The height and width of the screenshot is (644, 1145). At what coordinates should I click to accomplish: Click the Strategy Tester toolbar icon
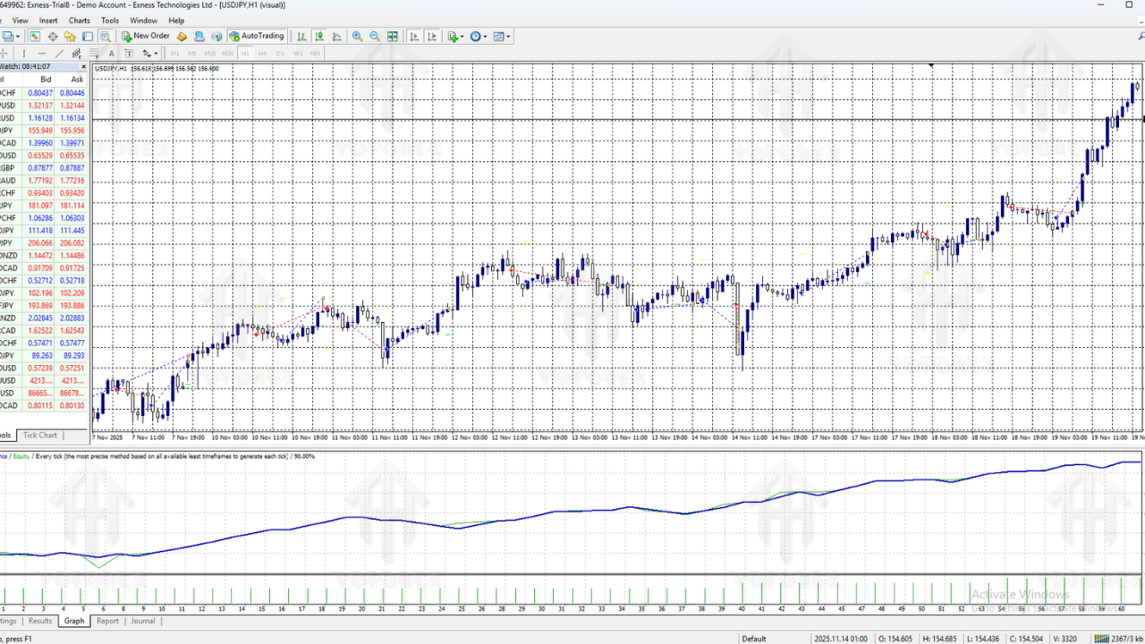coord(105,37)
